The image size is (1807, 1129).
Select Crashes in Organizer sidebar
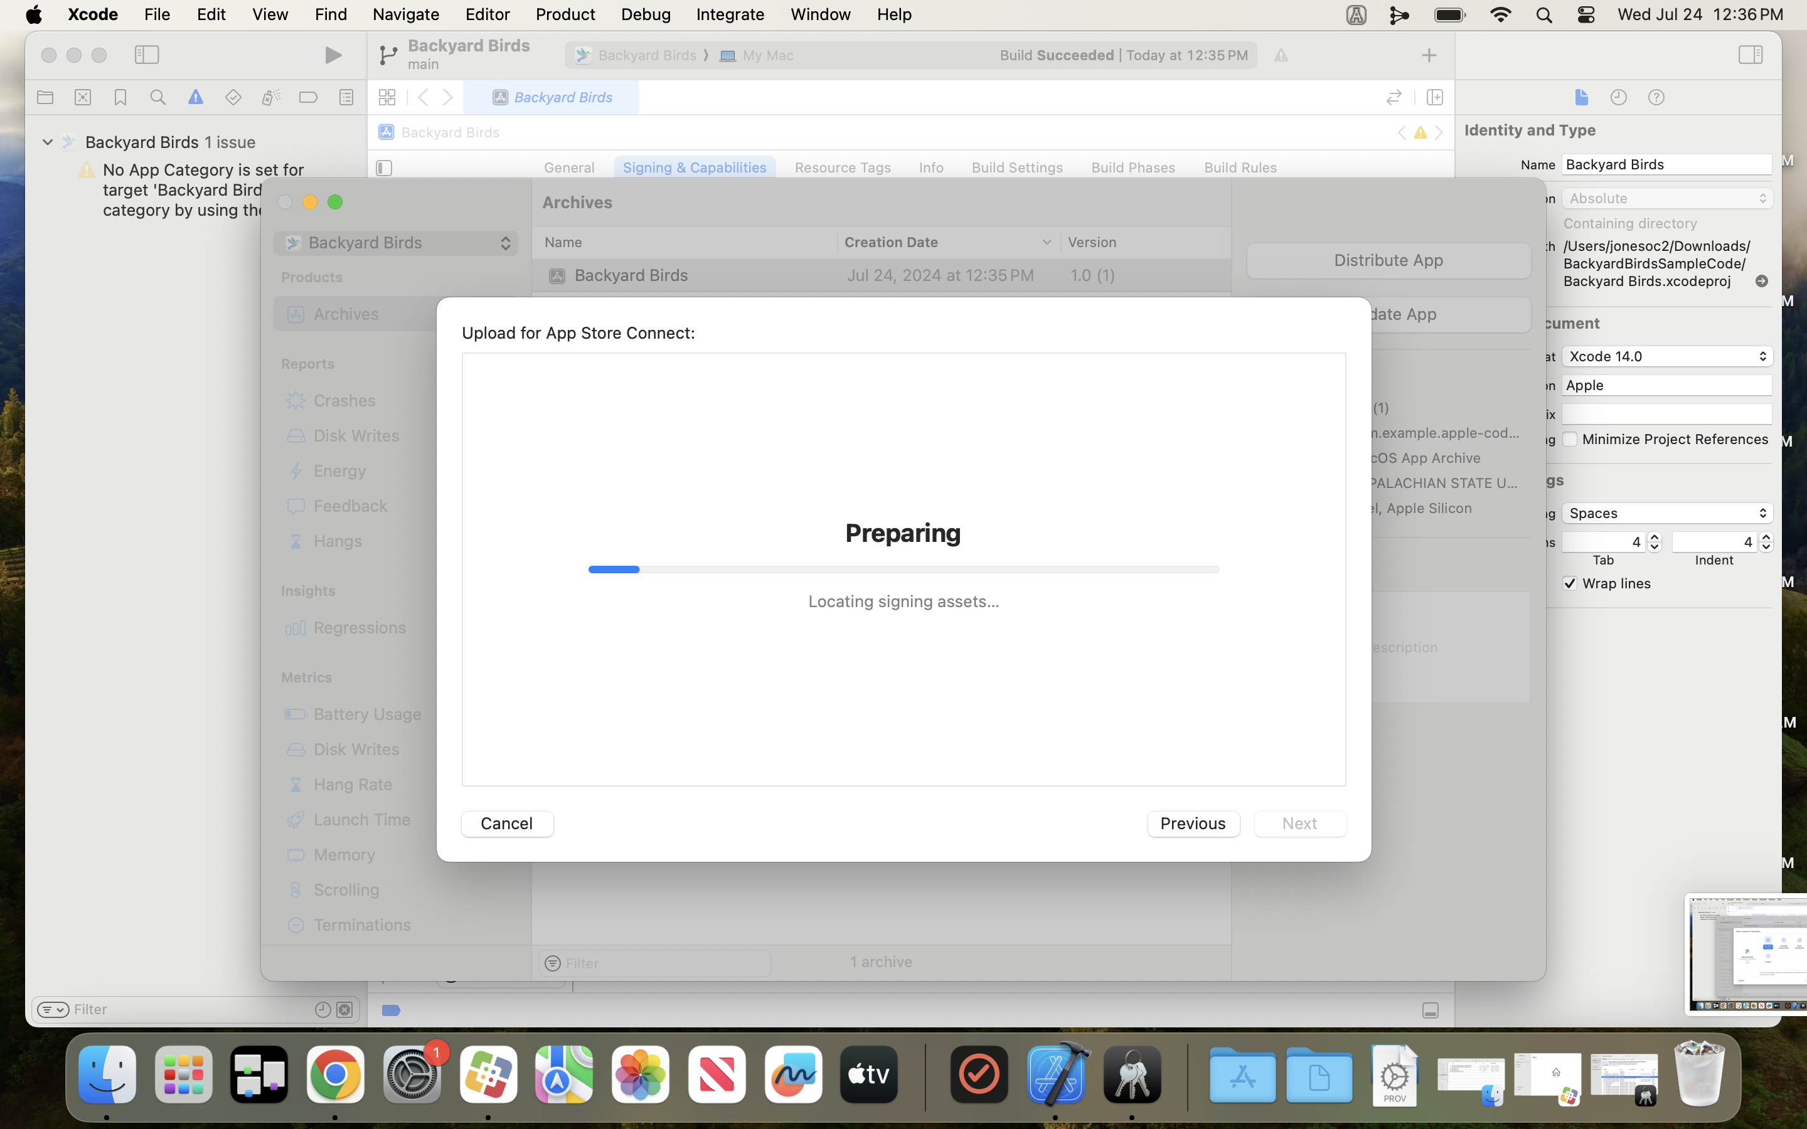[343, 401]
